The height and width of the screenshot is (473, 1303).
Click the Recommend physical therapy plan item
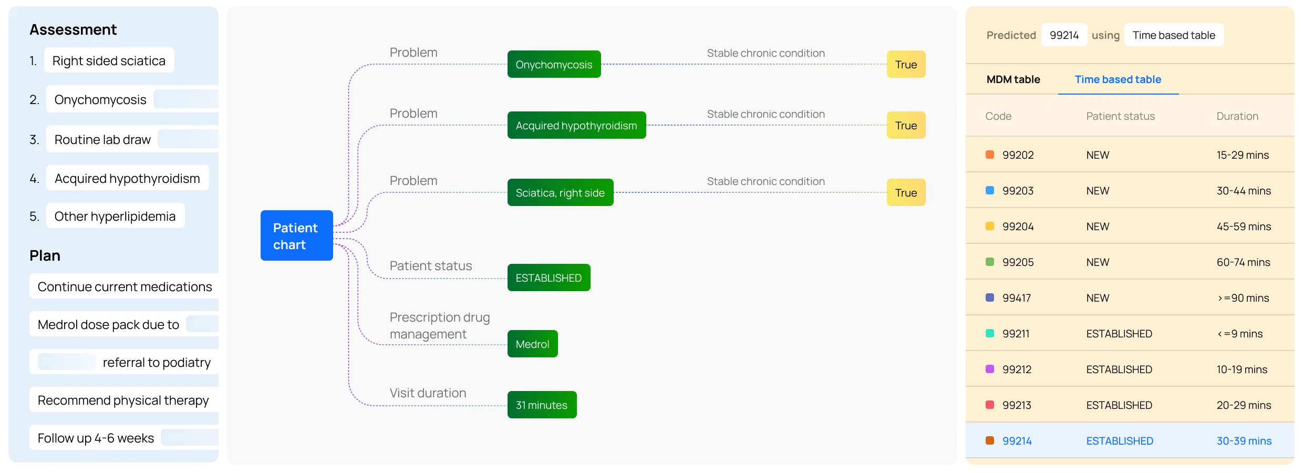122,400
